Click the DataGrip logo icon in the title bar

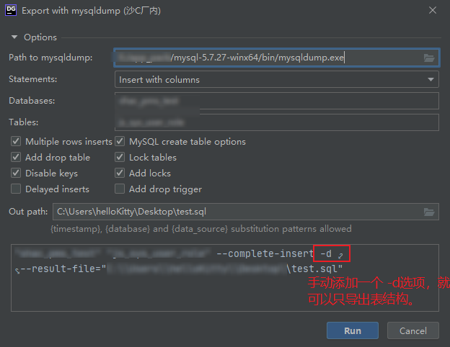coord(11,10)
